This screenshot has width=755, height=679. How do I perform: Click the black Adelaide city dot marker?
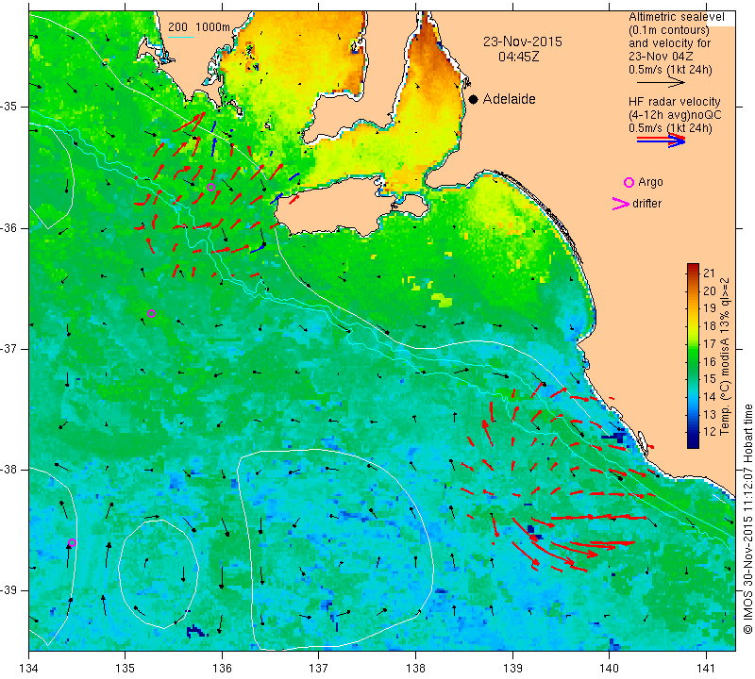click(474, 100)
